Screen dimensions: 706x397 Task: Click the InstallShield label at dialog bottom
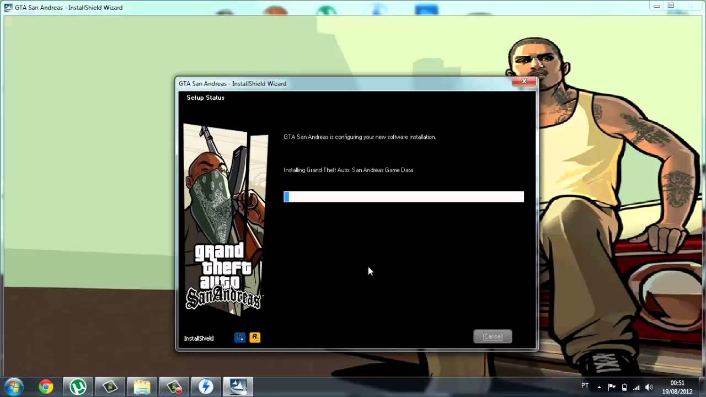coord(199,339)
